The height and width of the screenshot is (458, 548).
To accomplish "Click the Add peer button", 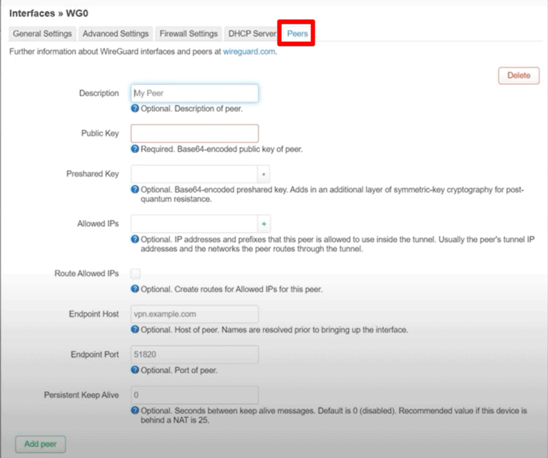I will [41, 444].
